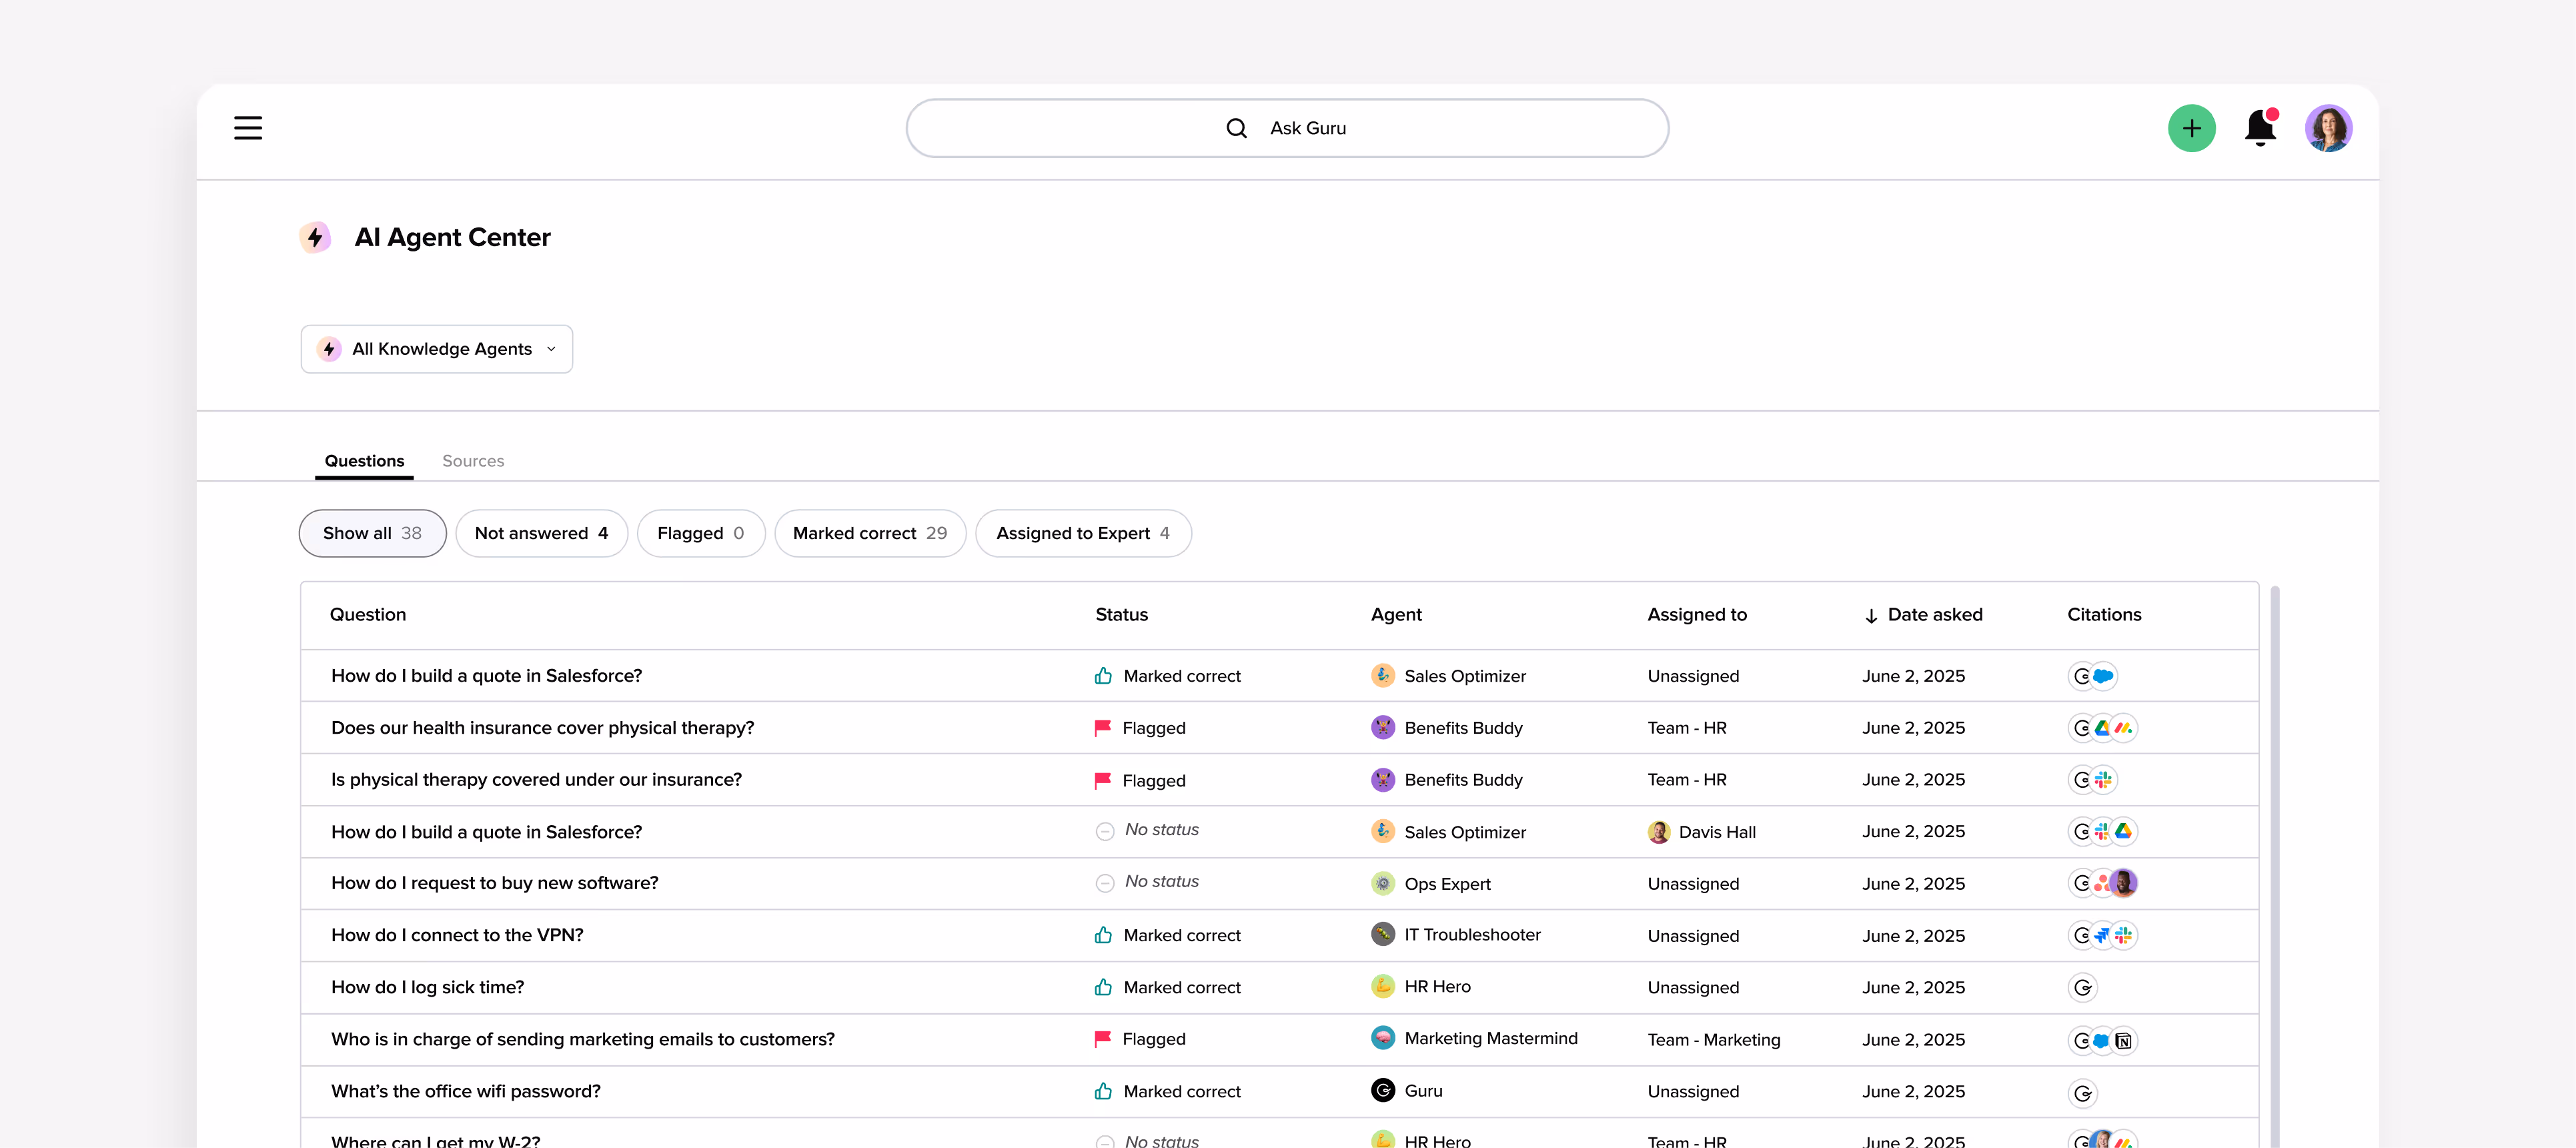This screenshot has width=2576, height=1148.
Task: Open the hamburger navigation menu
Action: 248,128
